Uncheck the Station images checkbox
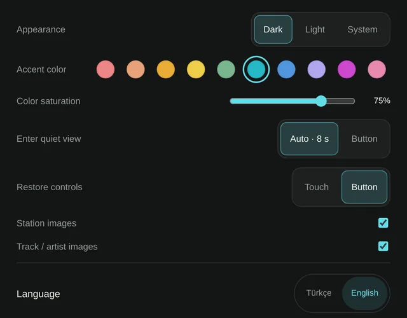 point(383,223)
